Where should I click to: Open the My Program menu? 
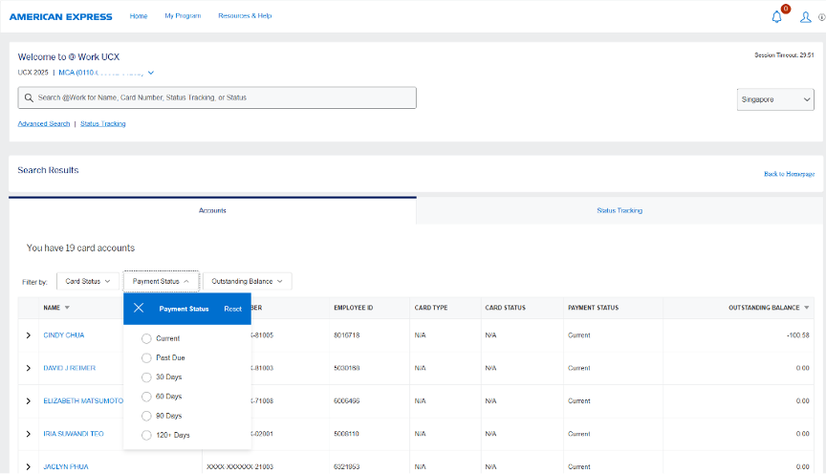tap(183, 16)
